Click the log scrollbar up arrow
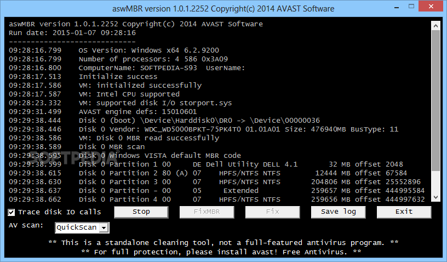447x262 pixels. (435, 26)
